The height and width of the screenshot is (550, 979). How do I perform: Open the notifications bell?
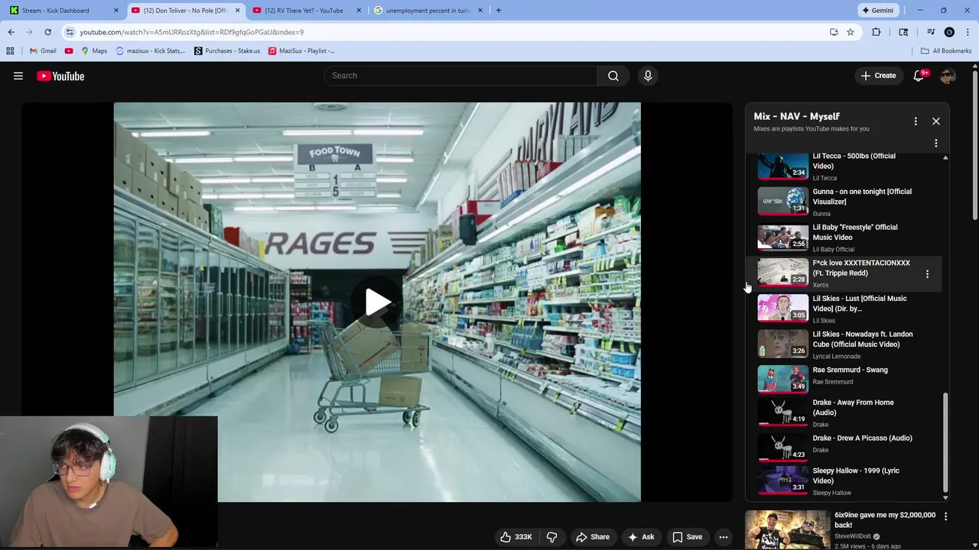919,76
